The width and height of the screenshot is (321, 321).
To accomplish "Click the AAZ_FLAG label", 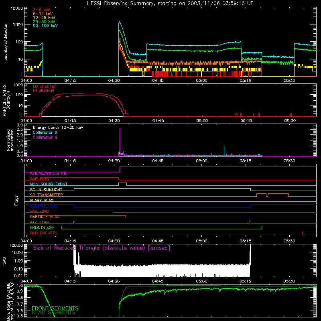I will pyautogui.click(x=39, y=222).
